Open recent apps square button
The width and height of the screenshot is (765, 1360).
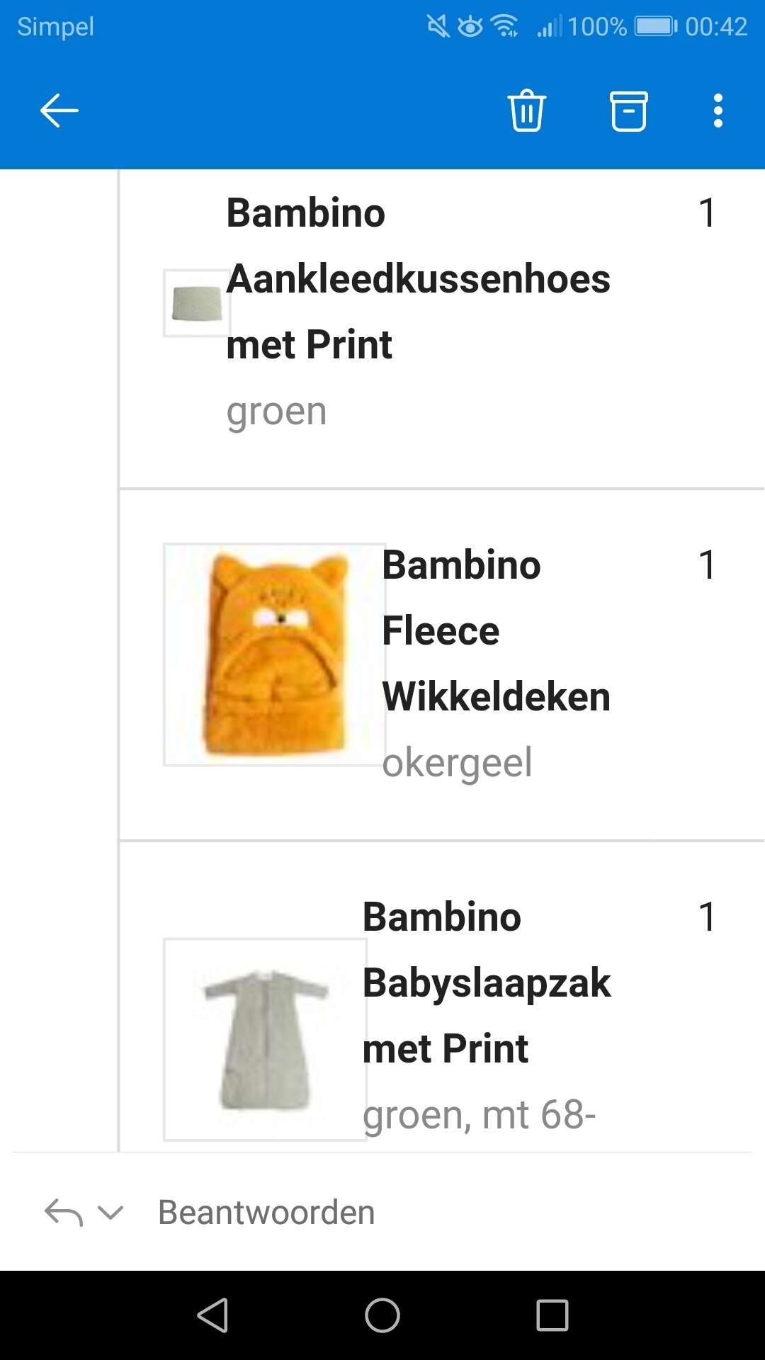coord(552,1315)
